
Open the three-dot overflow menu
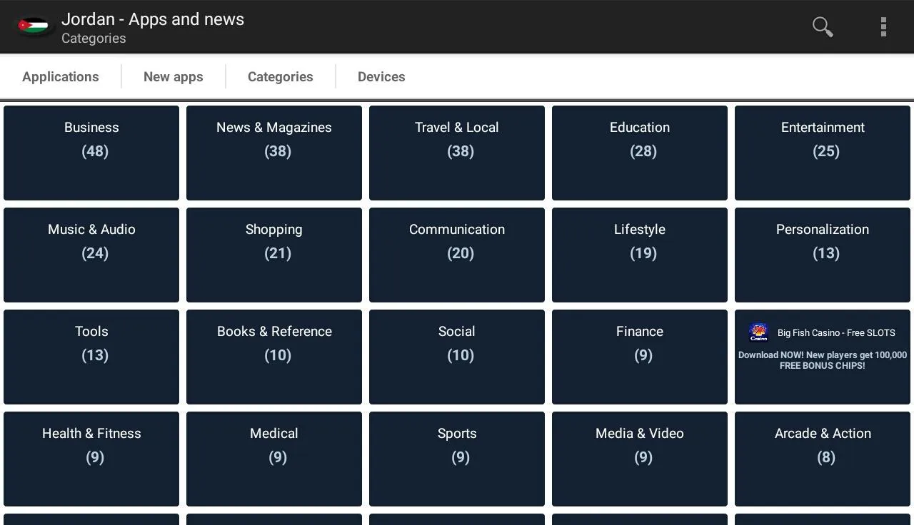pyautogui.click(x=883, y=27)
